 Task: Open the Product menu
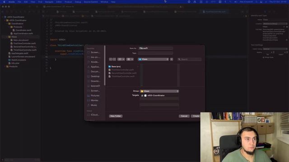point(68,2)
